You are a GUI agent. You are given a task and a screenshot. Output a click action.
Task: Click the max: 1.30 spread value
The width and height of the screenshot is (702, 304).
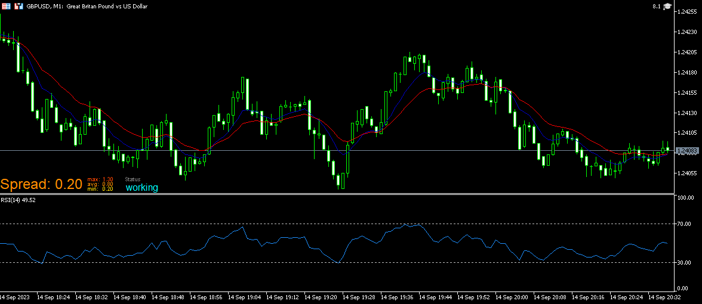100,179
